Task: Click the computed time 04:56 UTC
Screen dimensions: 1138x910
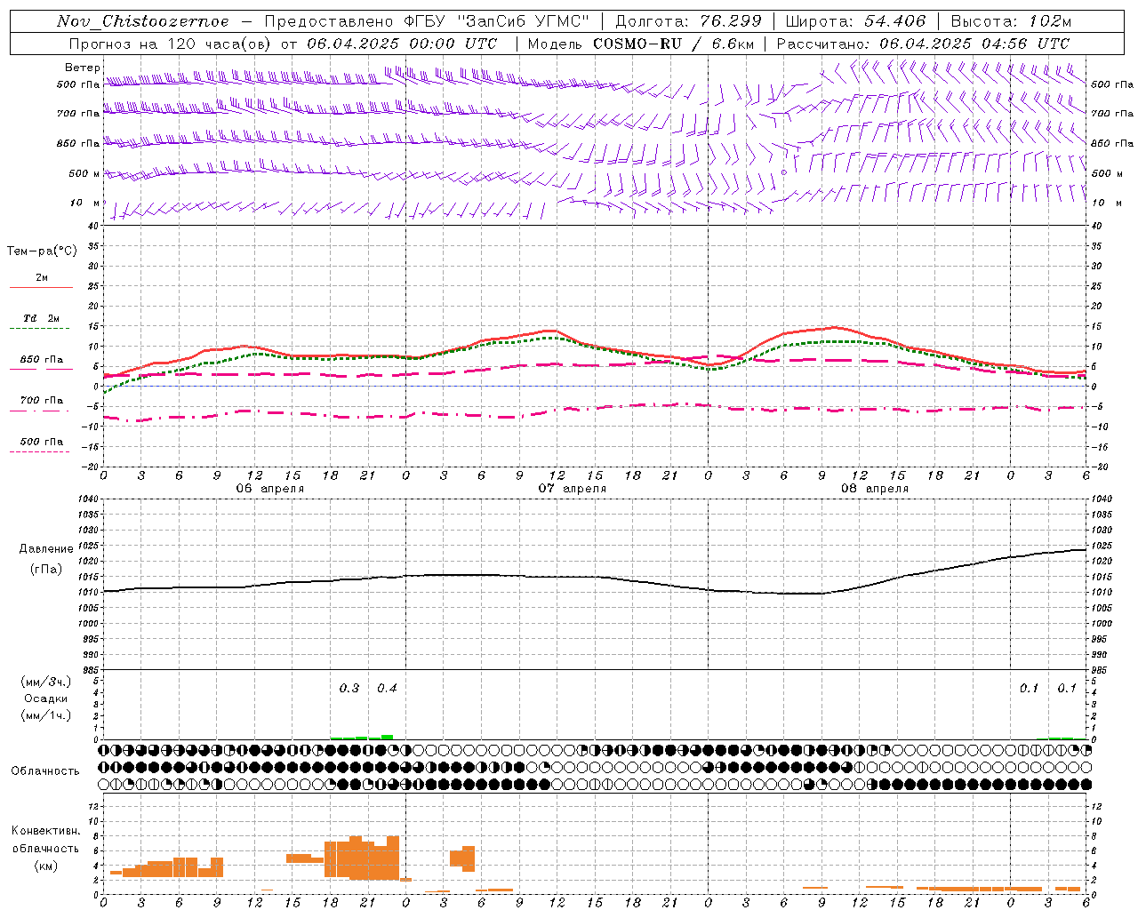Action: pyautogui.click(x=1024, y=44)
